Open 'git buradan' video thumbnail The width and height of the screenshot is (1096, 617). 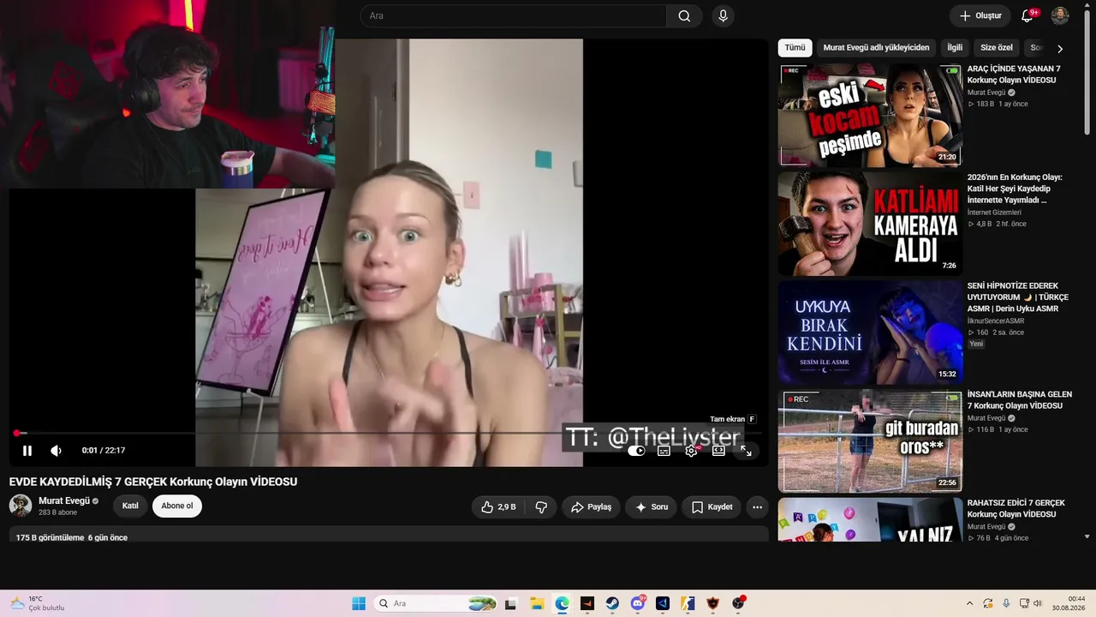[870, 441]
